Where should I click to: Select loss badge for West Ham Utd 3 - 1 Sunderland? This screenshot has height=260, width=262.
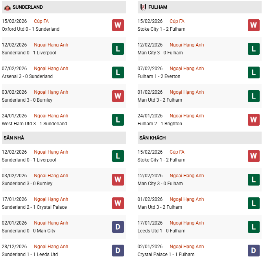click(118, 120)
